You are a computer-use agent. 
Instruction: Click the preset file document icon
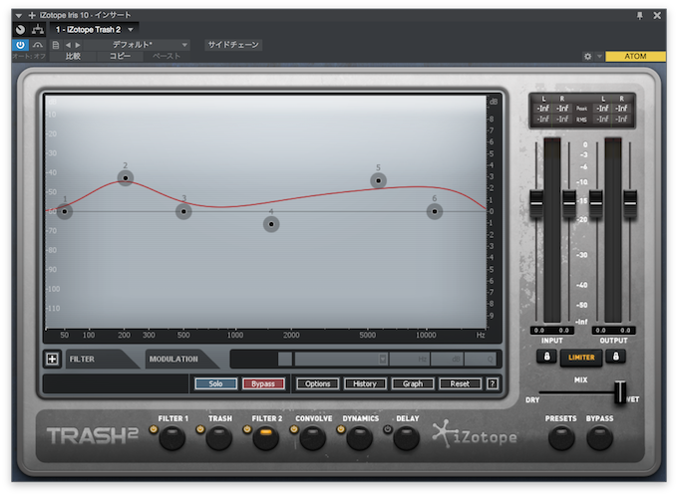click(x=56, y=45)
